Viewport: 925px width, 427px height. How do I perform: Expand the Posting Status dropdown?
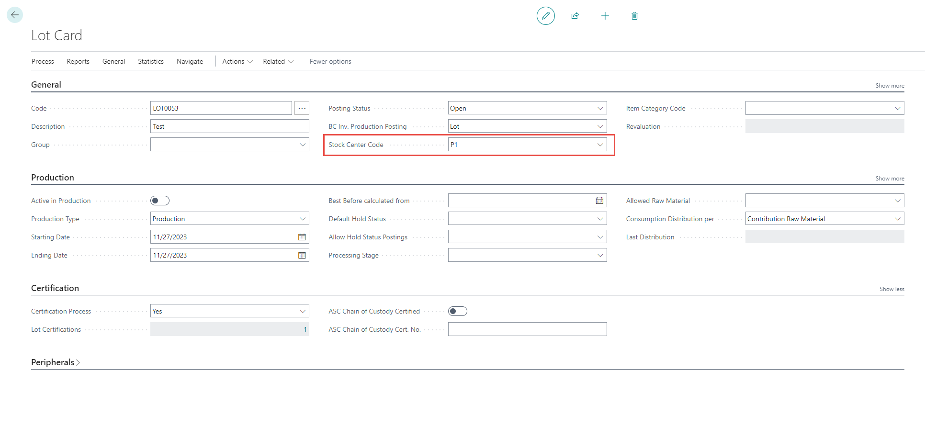click(x=600, y=108)
